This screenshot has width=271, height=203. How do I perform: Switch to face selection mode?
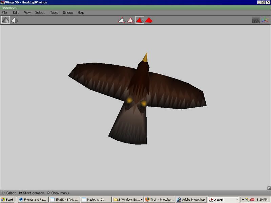pos(140,20)
